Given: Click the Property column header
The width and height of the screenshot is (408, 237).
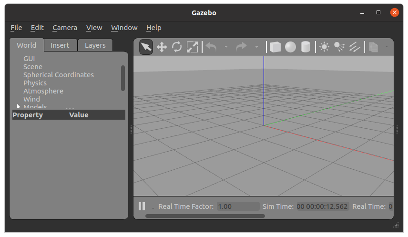Looking at the screenshot, I should [x=28, y=115].
